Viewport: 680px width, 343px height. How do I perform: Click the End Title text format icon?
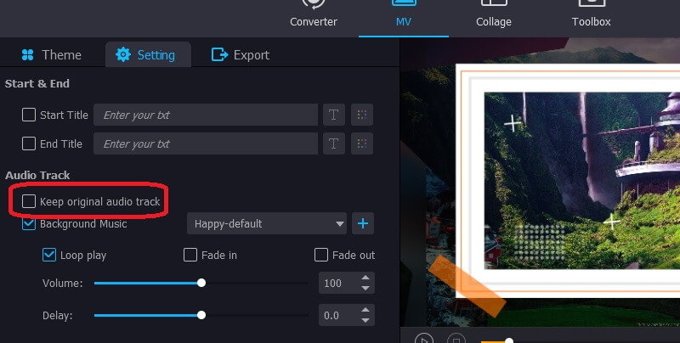333,143
